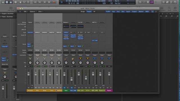Open the Toolbar view button

click(11, 2)
